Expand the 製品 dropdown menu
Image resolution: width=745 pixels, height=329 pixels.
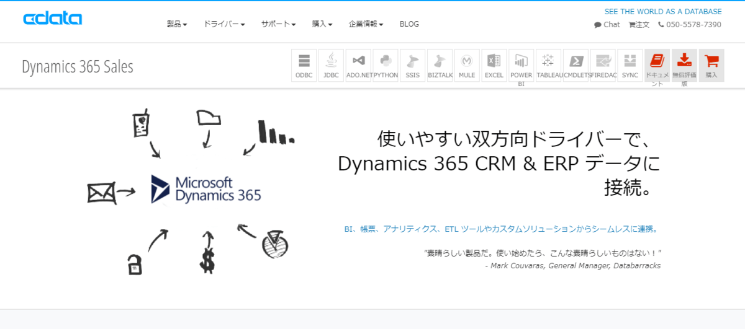[177, 24]
